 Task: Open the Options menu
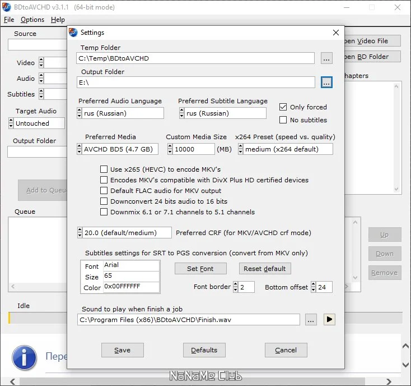tap(32, 20)
